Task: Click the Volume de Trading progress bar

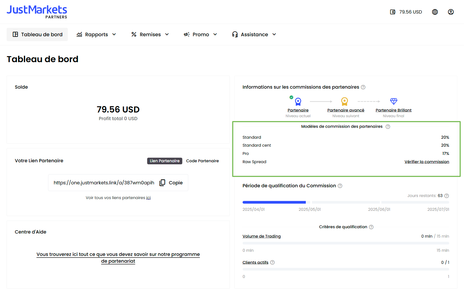Action: 346,243
